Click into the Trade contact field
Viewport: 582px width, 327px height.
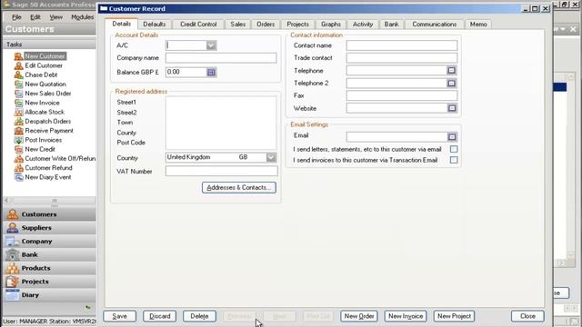(x=402, y=58)
